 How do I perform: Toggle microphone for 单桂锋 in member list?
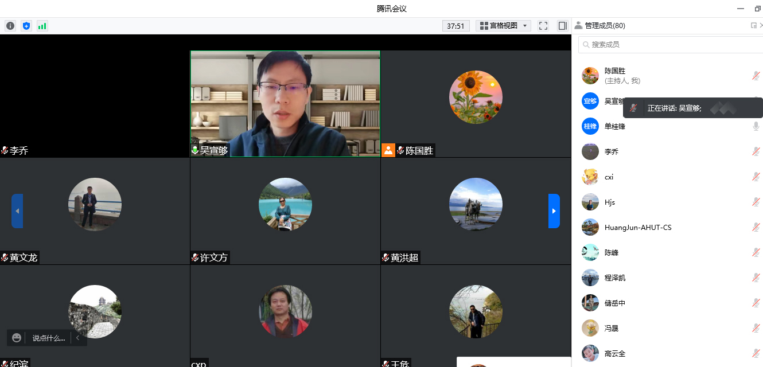coord(756,126)
